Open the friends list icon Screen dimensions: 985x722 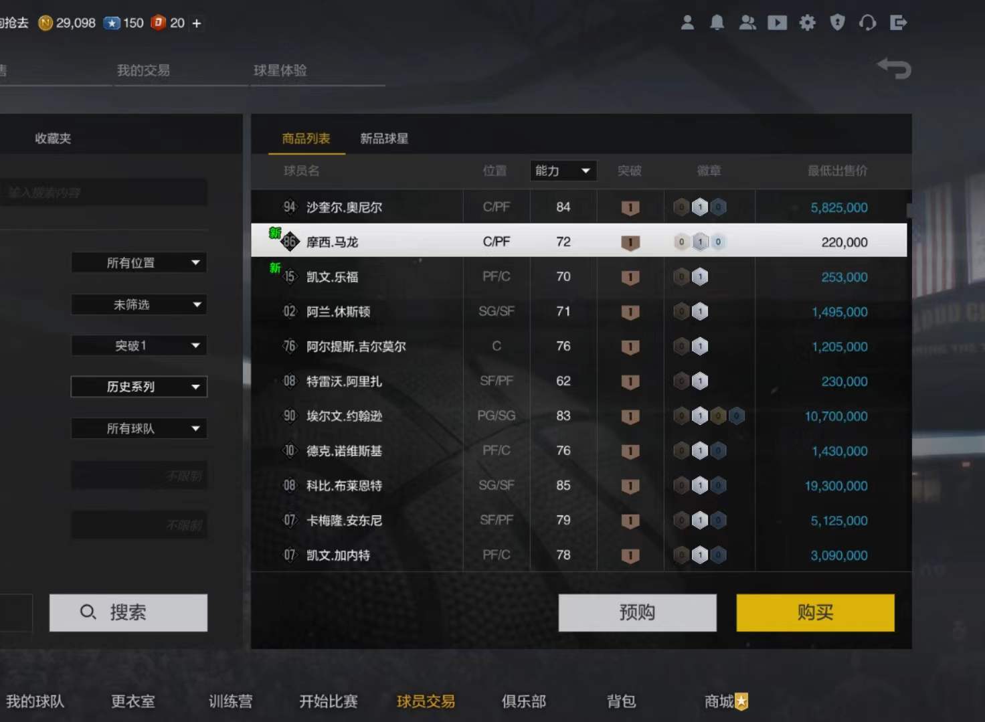747,23
